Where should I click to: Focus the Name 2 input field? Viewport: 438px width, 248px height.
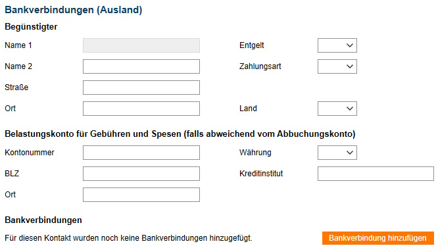pyautogui.click(x=141, y=66)
